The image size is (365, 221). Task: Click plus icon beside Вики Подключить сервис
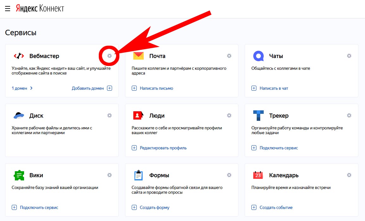(14, 207)
